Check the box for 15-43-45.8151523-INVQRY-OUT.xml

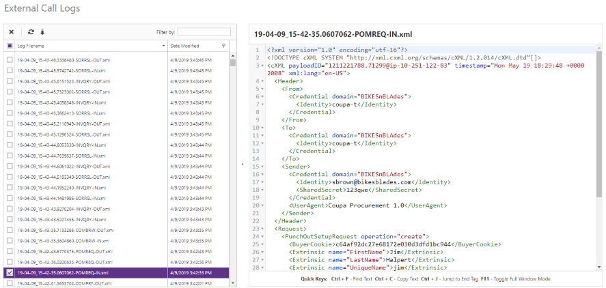[10, 81]
